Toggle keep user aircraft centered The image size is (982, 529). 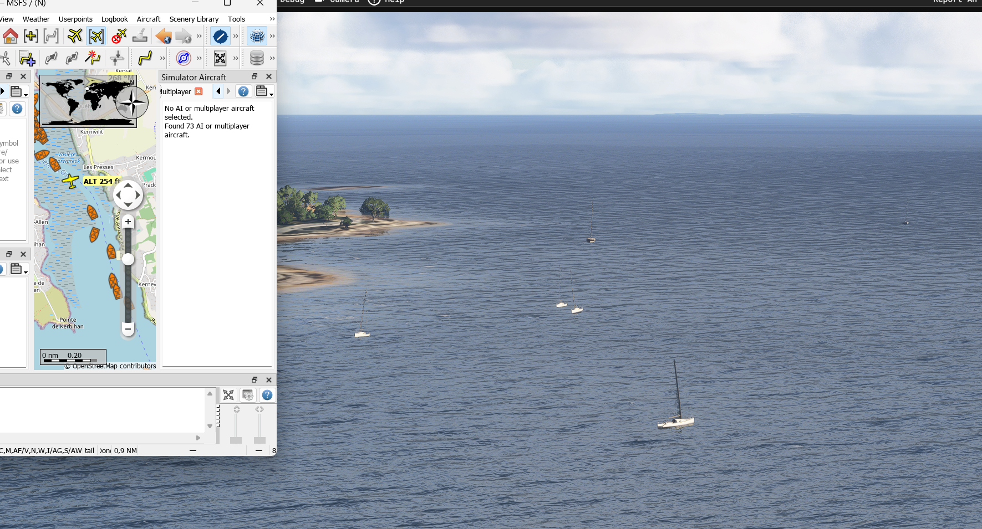96,37
